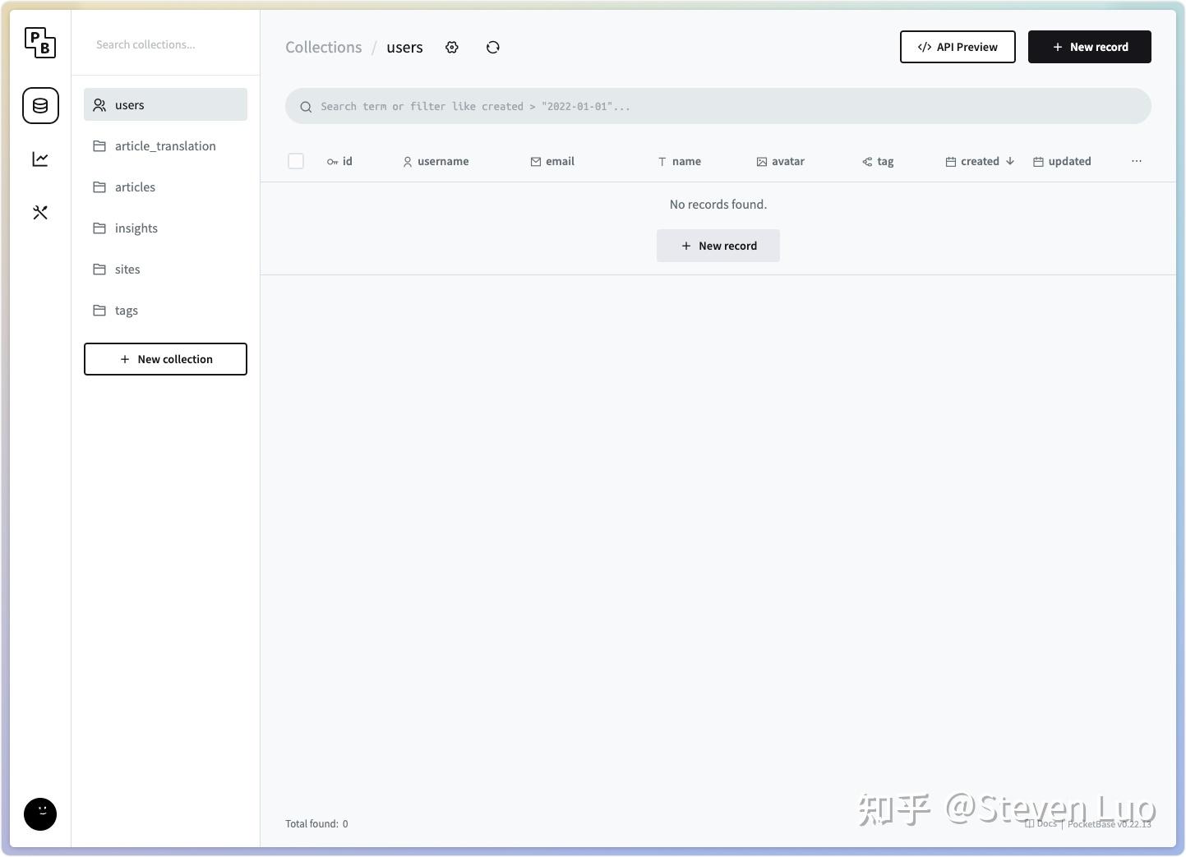Toggle the select-all records checkbox
Viewport: 1186px width, 857px height.
[x=296, y=161]
